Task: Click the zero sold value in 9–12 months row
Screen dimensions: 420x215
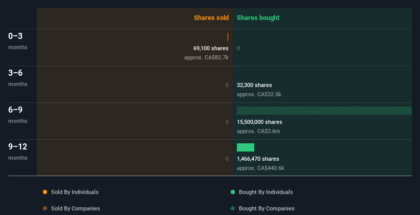Action: pos(227,159)
